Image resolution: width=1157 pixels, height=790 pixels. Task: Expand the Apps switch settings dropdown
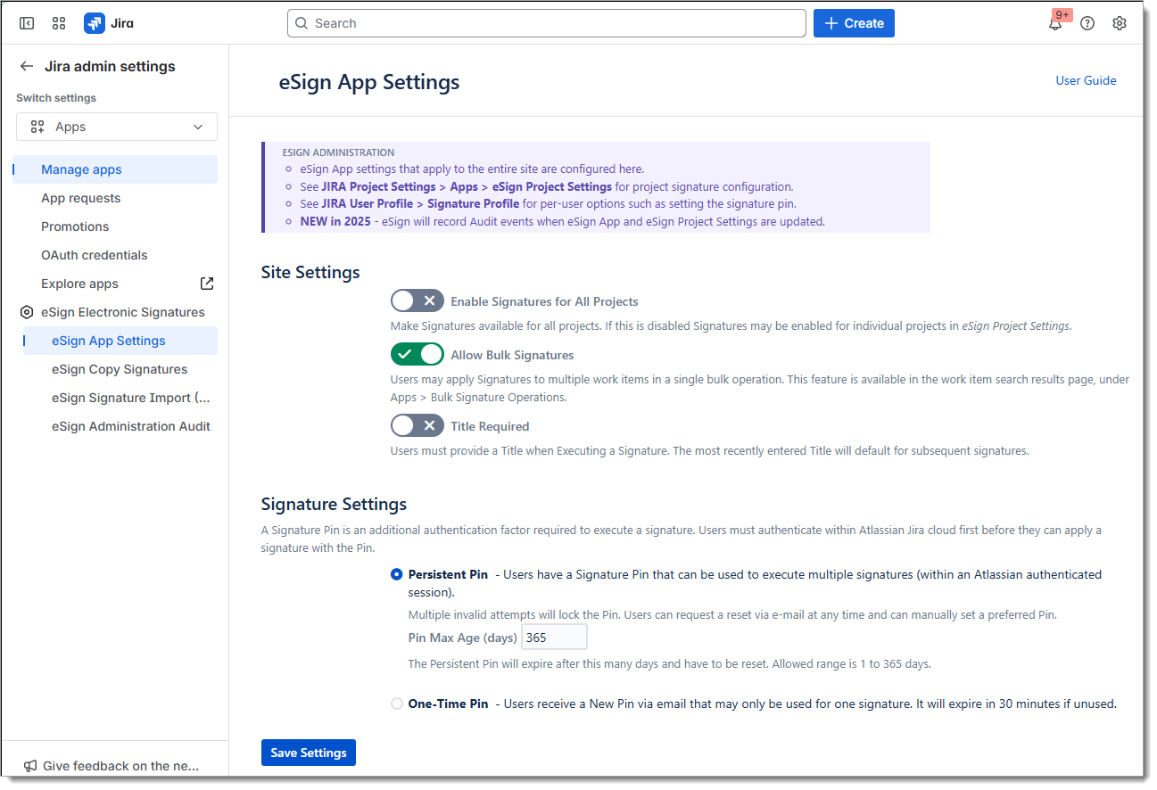(117, 127)
